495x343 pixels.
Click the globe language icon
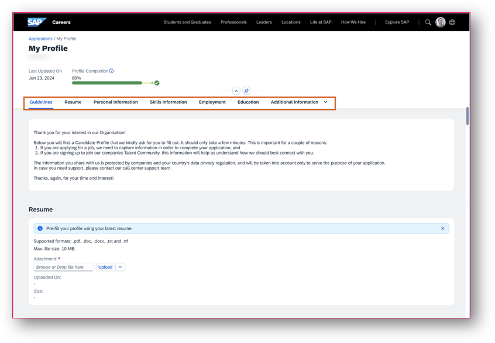[x=452, y=22]
